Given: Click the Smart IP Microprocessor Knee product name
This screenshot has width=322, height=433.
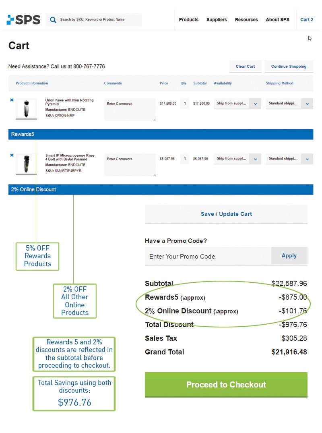Looking at the screenshot, I should 70,157.
